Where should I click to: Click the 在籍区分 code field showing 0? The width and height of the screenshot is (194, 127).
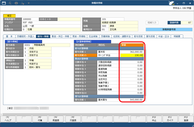24,30
